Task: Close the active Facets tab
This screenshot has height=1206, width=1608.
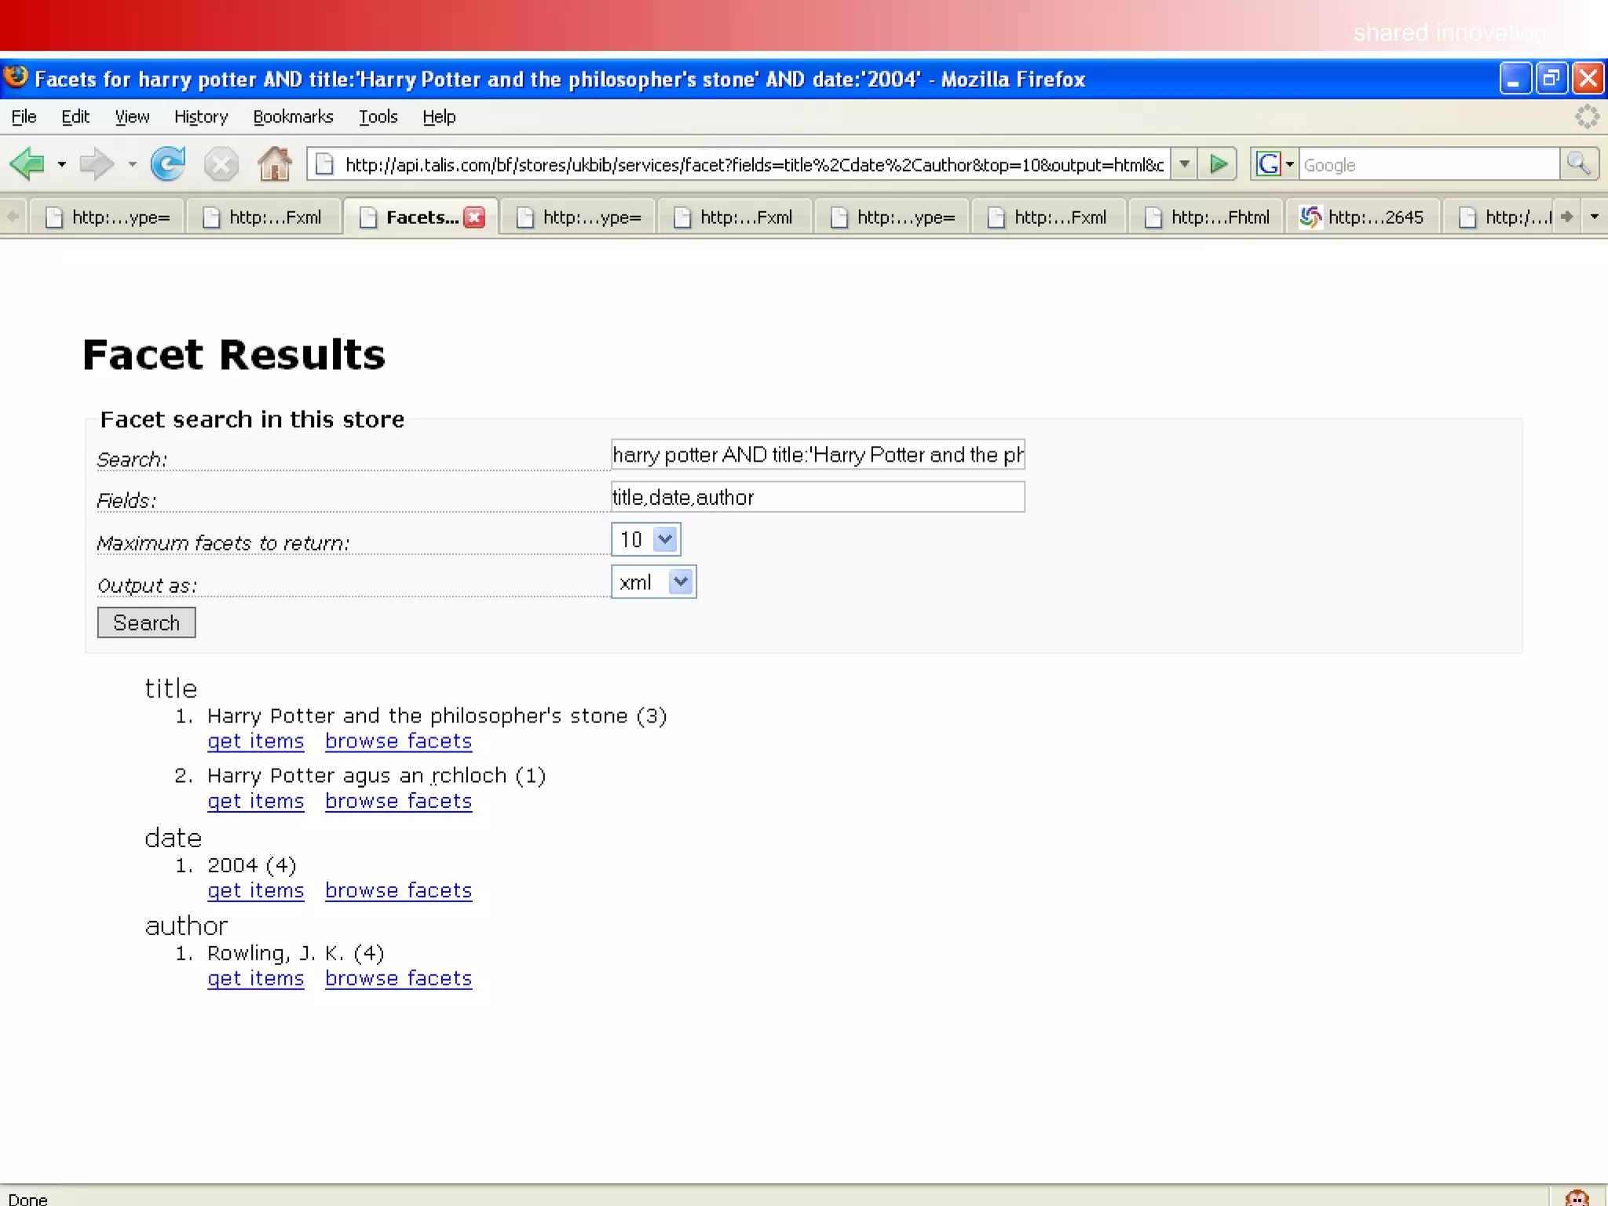Action: coord(475,217)
